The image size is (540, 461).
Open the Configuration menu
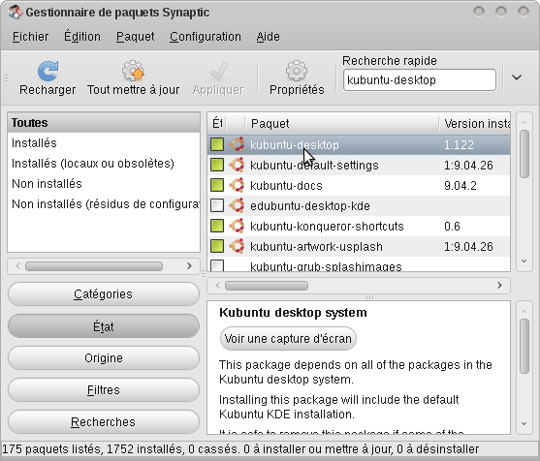tap(206, 37)
